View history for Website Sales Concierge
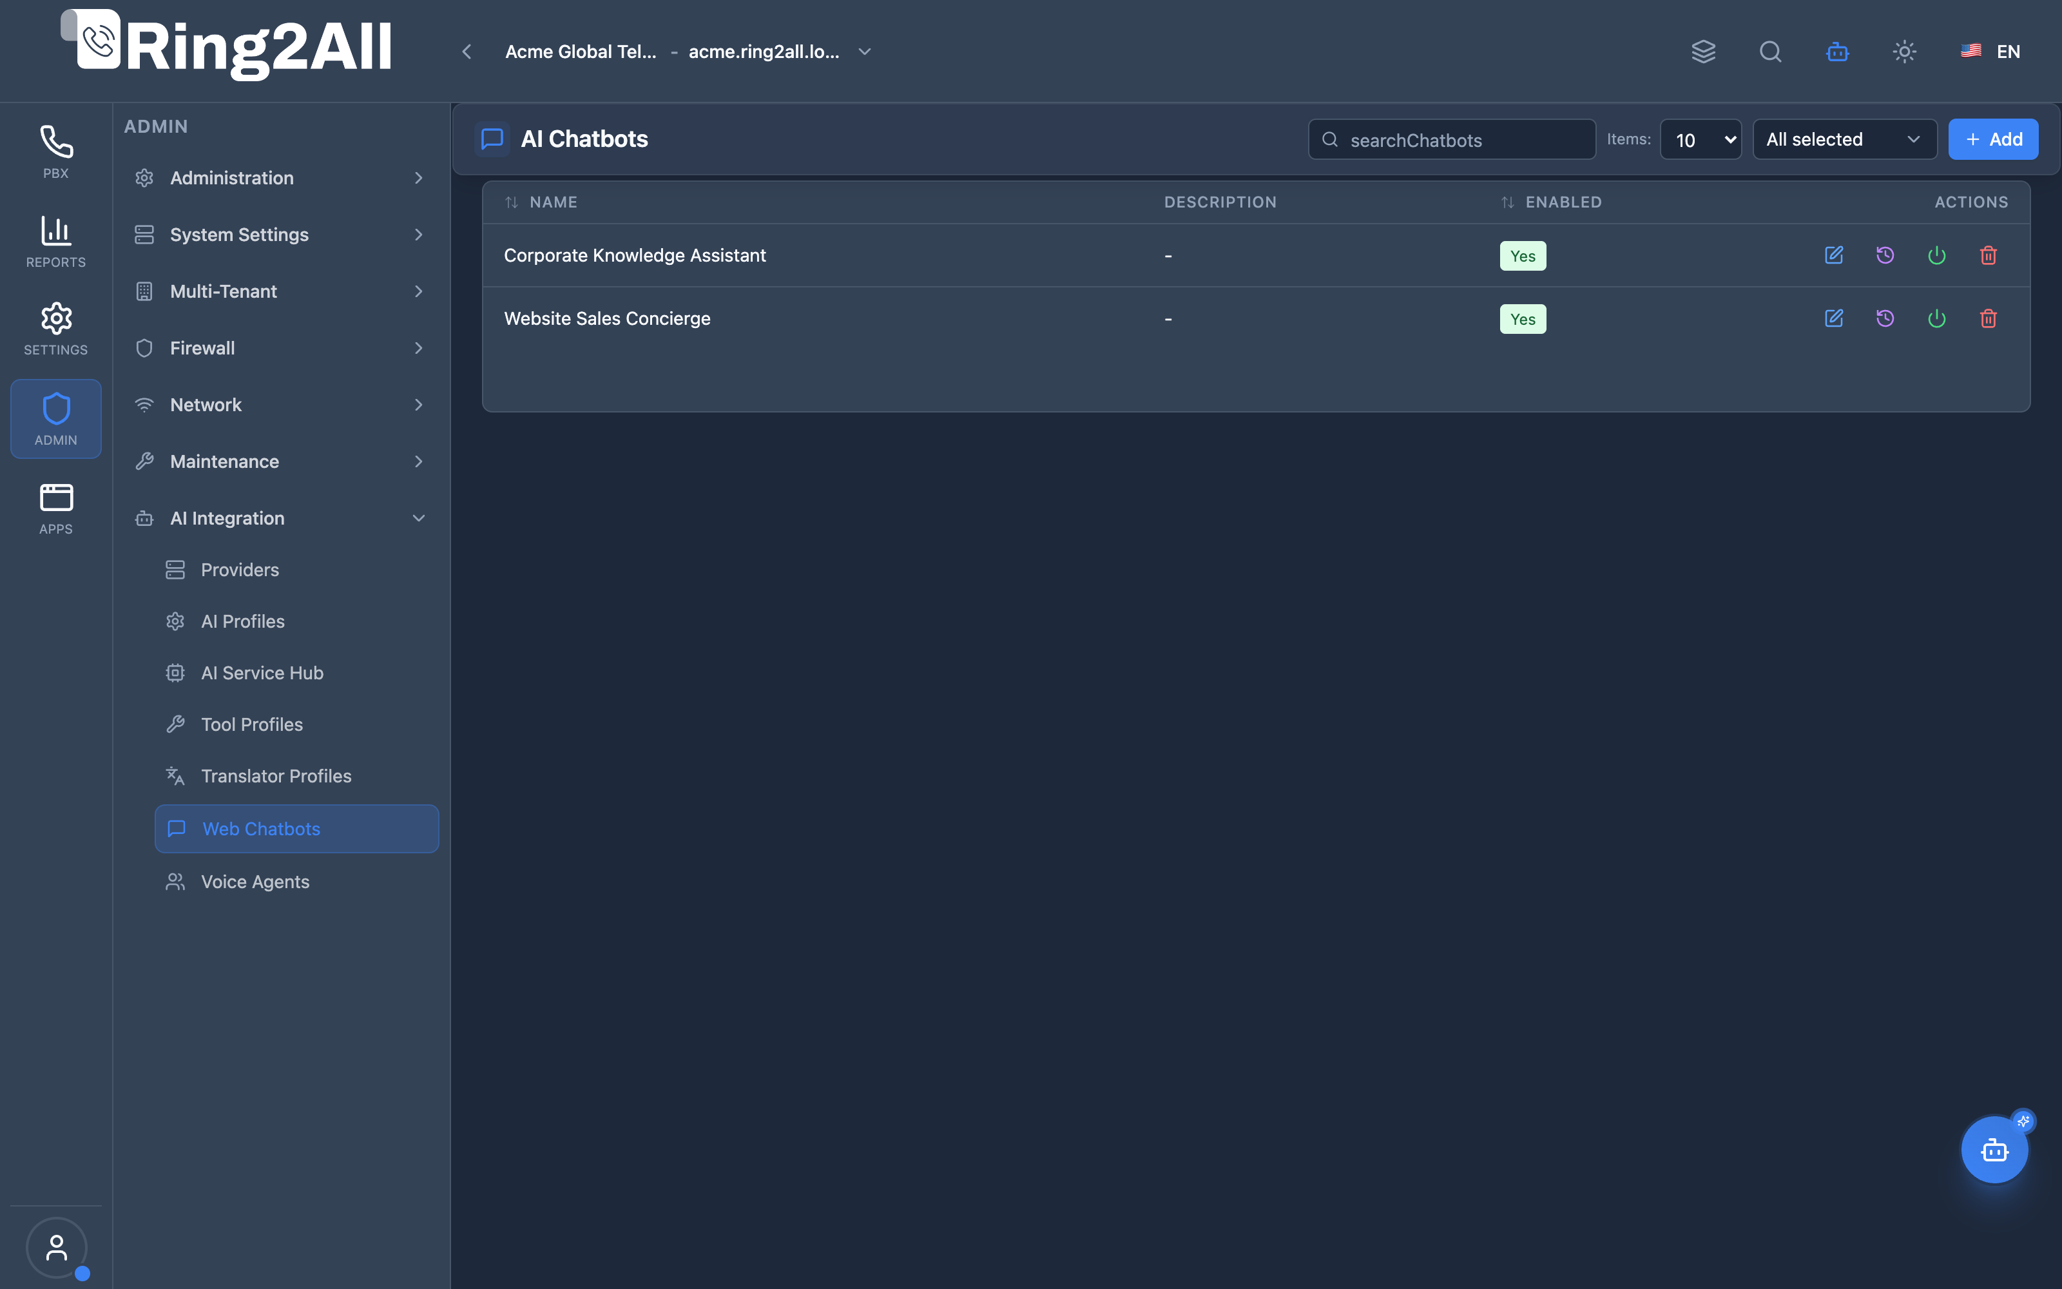 [1885, 318]
